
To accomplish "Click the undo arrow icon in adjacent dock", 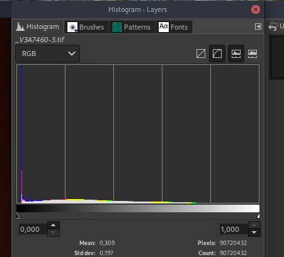I will coord(273,26).
